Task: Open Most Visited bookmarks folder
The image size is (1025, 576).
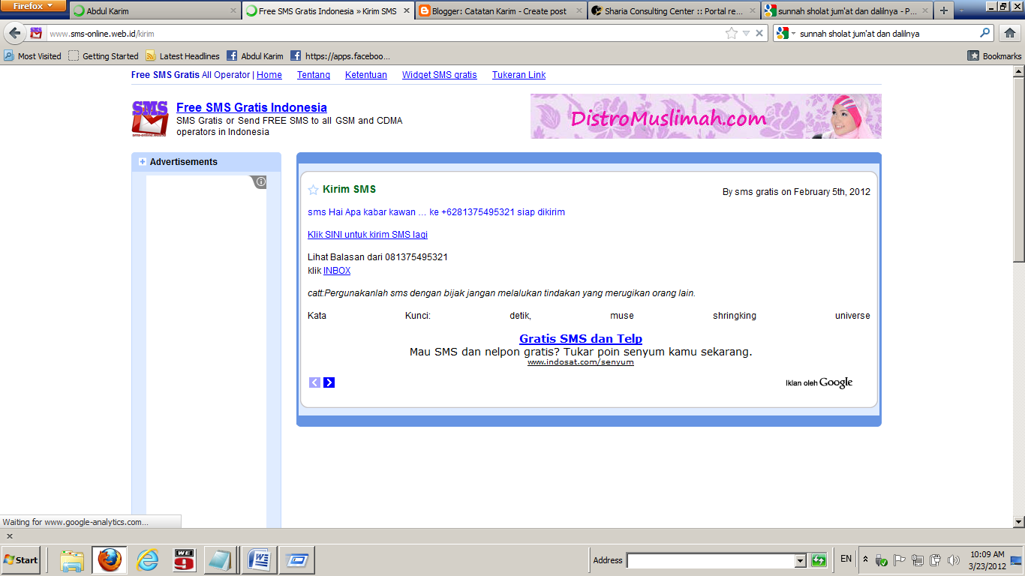Action: 32,56
